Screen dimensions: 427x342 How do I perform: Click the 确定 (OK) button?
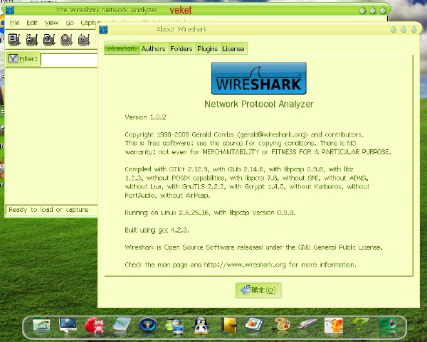(258, 290)
